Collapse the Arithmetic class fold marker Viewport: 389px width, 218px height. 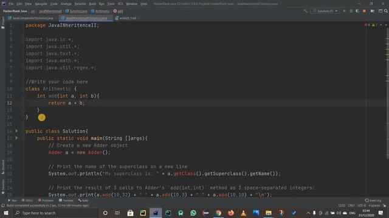24,89
